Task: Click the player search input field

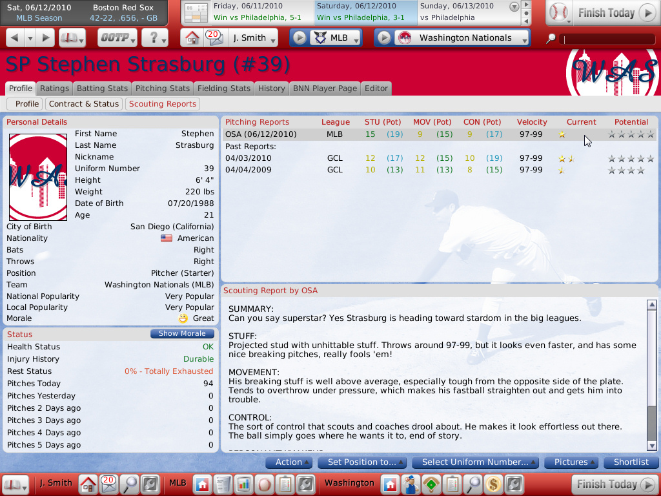Action: tap(607, 39)
